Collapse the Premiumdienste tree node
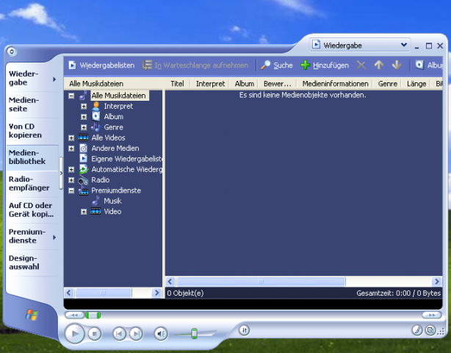This screenshot has height=353, width=451. [71, 190]
